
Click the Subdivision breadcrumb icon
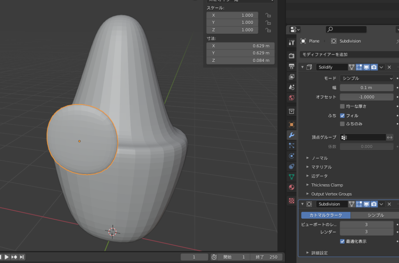point(334,41)
